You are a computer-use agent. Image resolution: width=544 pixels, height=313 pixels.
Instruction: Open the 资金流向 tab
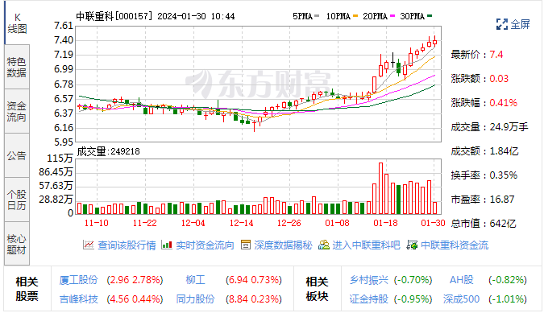tap(17, 111)
